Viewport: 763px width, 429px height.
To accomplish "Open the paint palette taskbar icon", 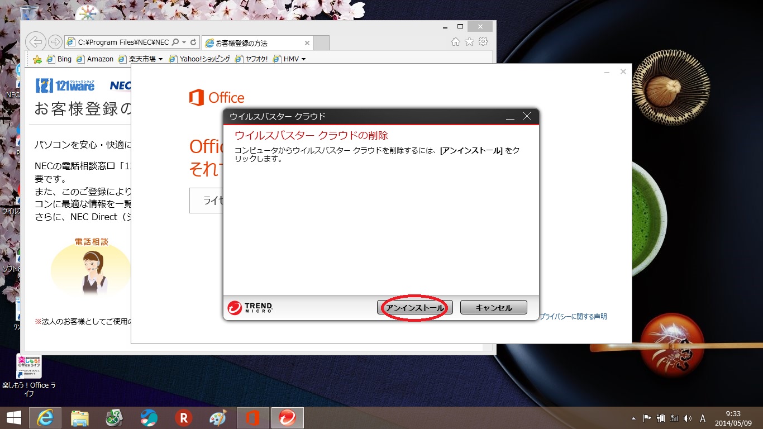I will coord(218,417).
